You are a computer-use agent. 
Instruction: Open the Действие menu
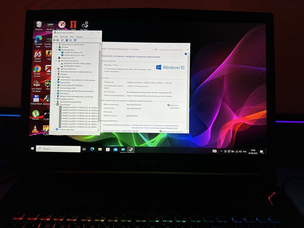(64, 36)
